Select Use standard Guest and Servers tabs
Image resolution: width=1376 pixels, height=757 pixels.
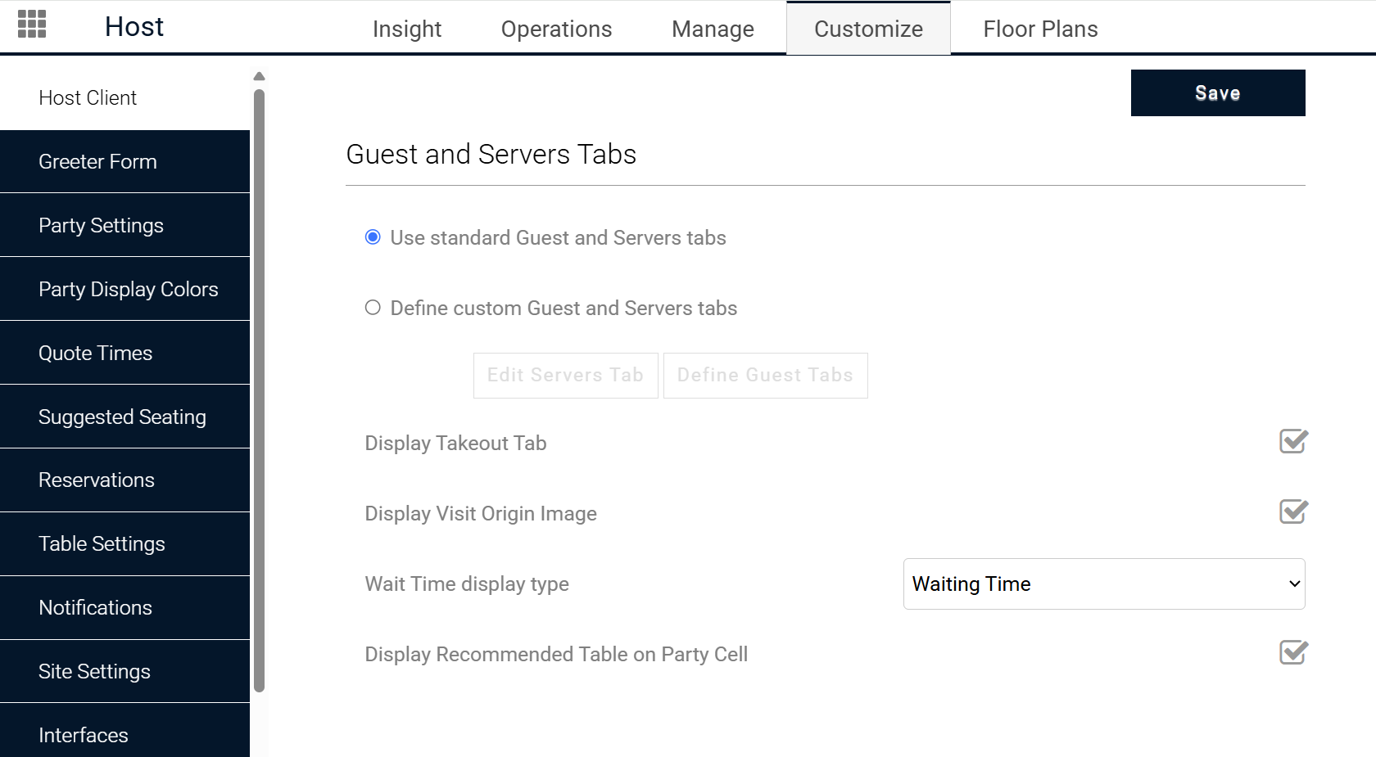point(373,237)
